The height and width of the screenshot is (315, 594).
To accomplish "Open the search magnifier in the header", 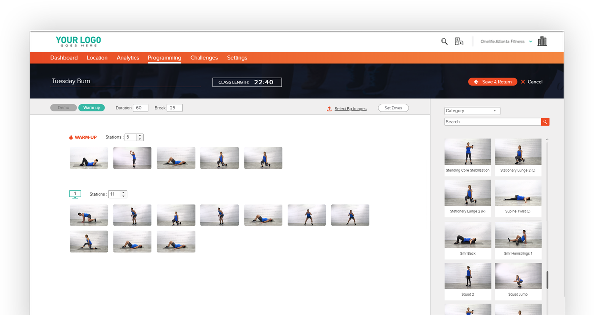I will tap(444, 42).
